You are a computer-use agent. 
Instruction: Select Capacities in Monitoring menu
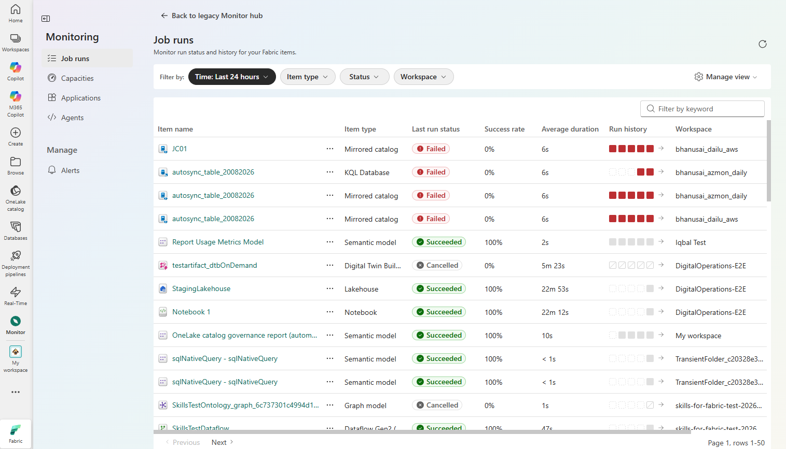[77, 78]
